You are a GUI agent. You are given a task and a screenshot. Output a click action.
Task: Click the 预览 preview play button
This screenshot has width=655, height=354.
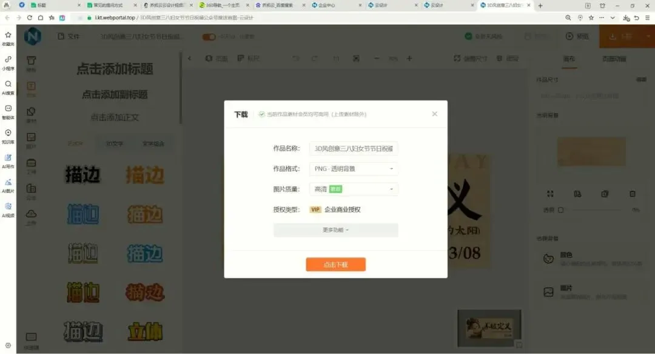tap(577, 36)
